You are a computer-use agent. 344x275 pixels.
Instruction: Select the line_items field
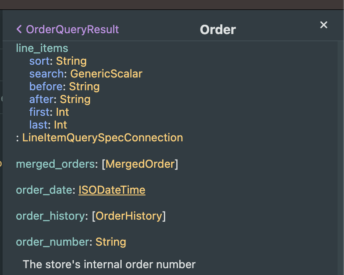point(42,48)
